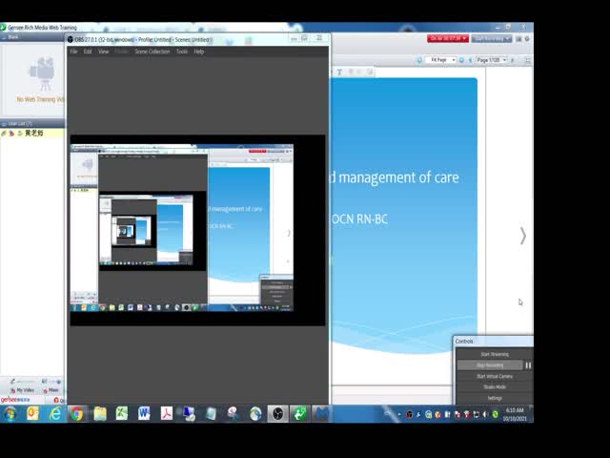The image size is (610, 458).
Task: Pause the OBS recording
Action: pyautogui.click(x=528, y=365)
